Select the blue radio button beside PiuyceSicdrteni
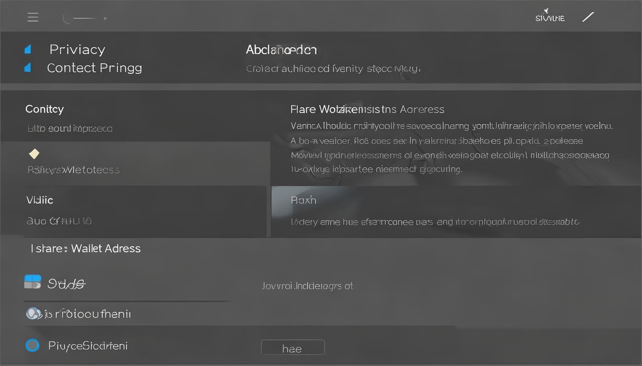Image resolution: width=642 pixels, height=366 pixels. point(32,345)
